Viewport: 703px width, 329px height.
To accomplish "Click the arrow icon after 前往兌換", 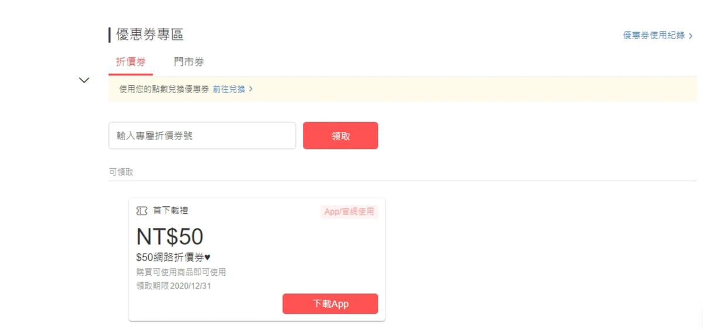I will 251,89.
